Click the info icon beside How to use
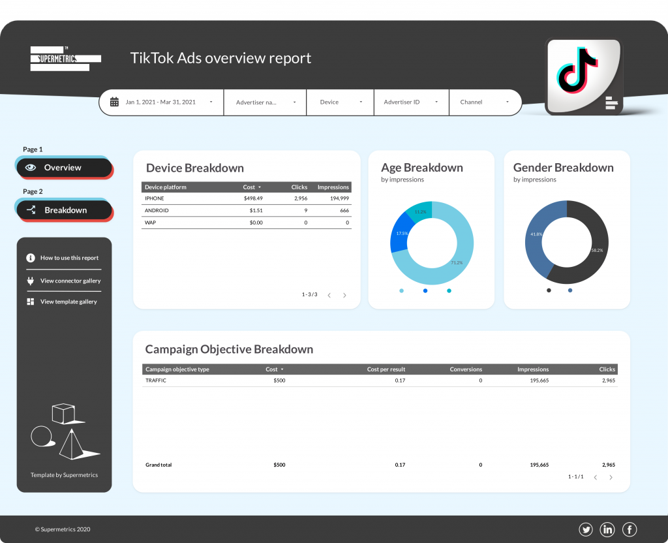The width and height of the screenshot is (668, 543). coord(30,258)
